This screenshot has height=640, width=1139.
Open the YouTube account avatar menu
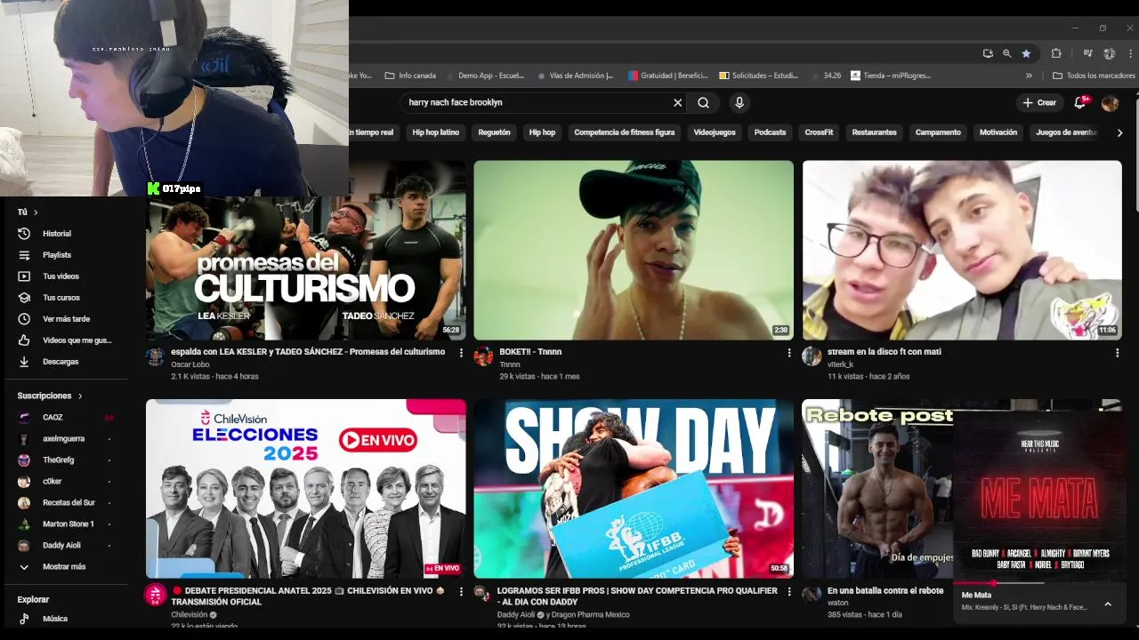(1110, 103)
